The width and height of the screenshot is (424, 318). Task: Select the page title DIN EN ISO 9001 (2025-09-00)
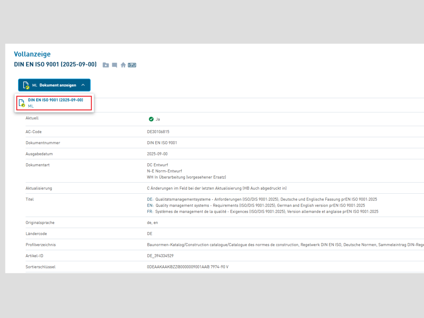(55, 64)
